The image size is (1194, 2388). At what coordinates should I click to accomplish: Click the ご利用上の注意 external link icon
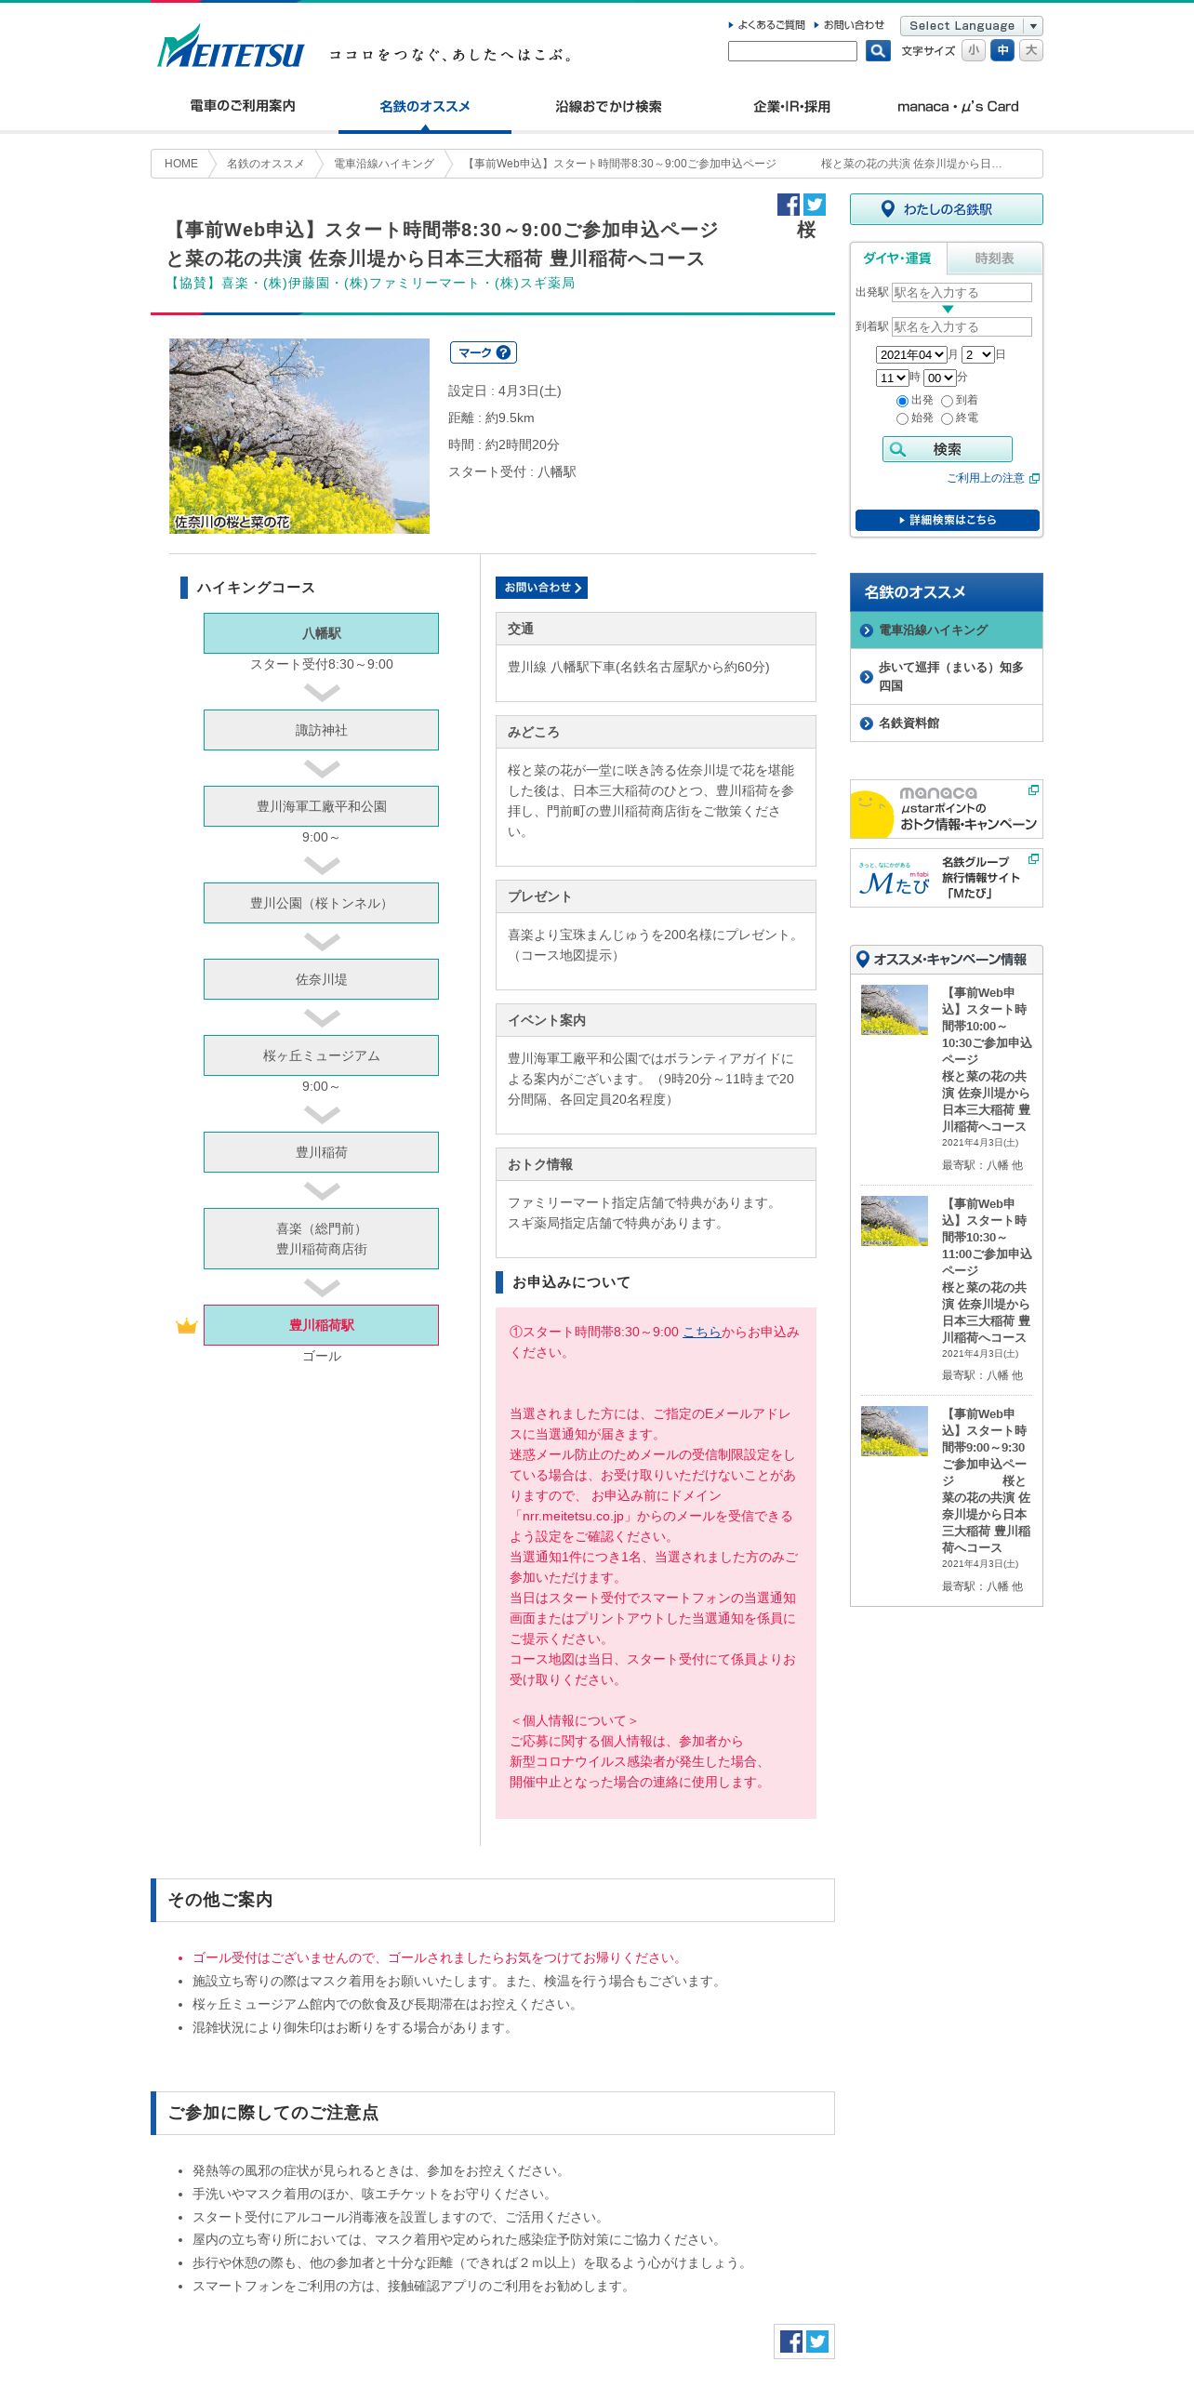(x=1034, y=478)
